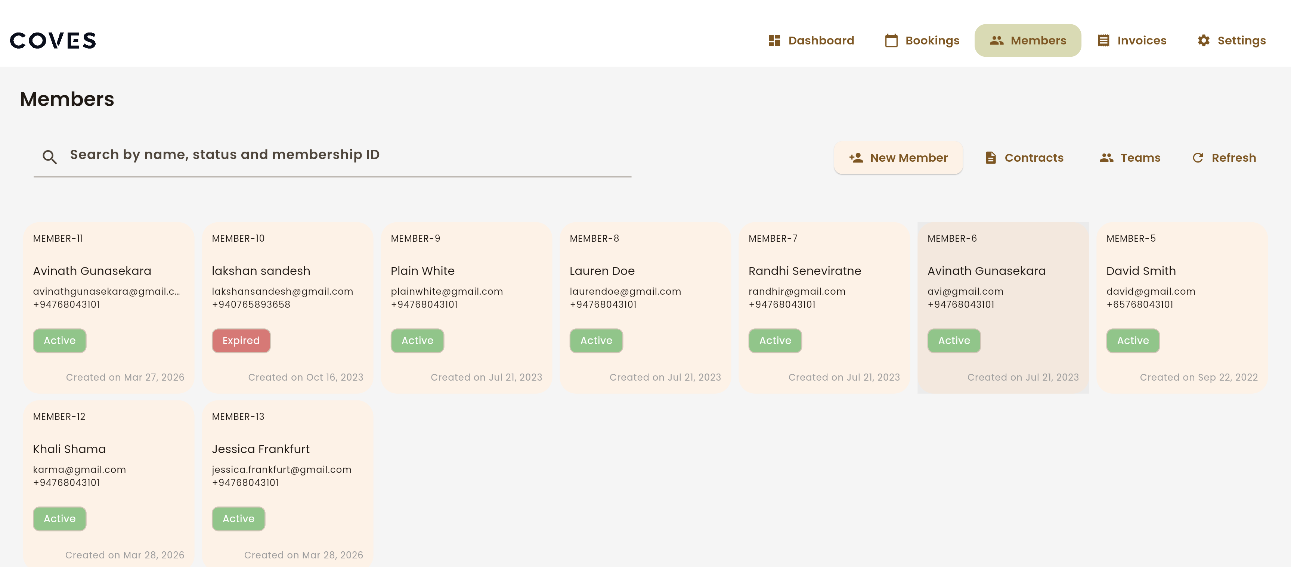Click the Teams people icon
The width and height of the screenshot is (1291, 567).
pyautogui.click(x=1106, y=158)
